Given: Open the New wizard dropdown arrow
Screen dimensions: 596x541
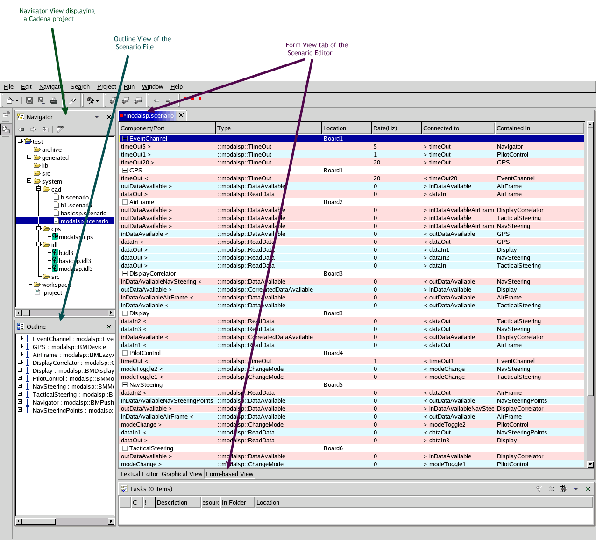Looking at the screenshot, I should pos(17,100).
